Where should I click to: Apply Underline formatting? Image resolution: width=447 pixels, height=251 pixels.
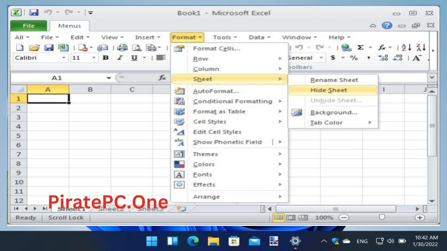[134, 58]
